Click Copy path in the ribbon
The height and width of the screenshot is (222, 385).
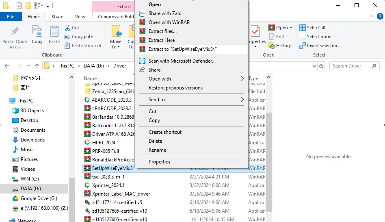[x=82, y=37]
